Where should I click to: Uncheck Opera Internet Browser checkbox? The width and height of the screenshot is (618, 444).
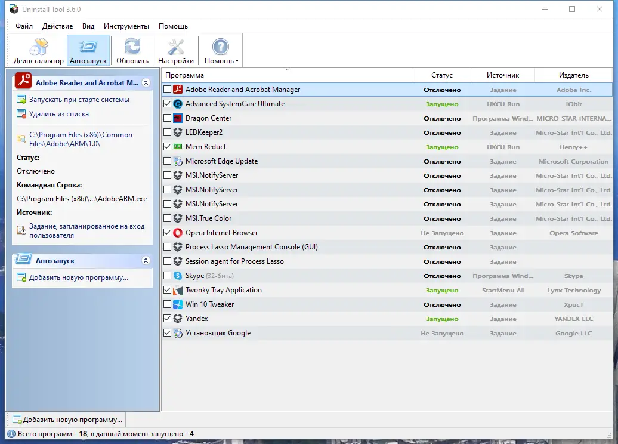point(167,233)
